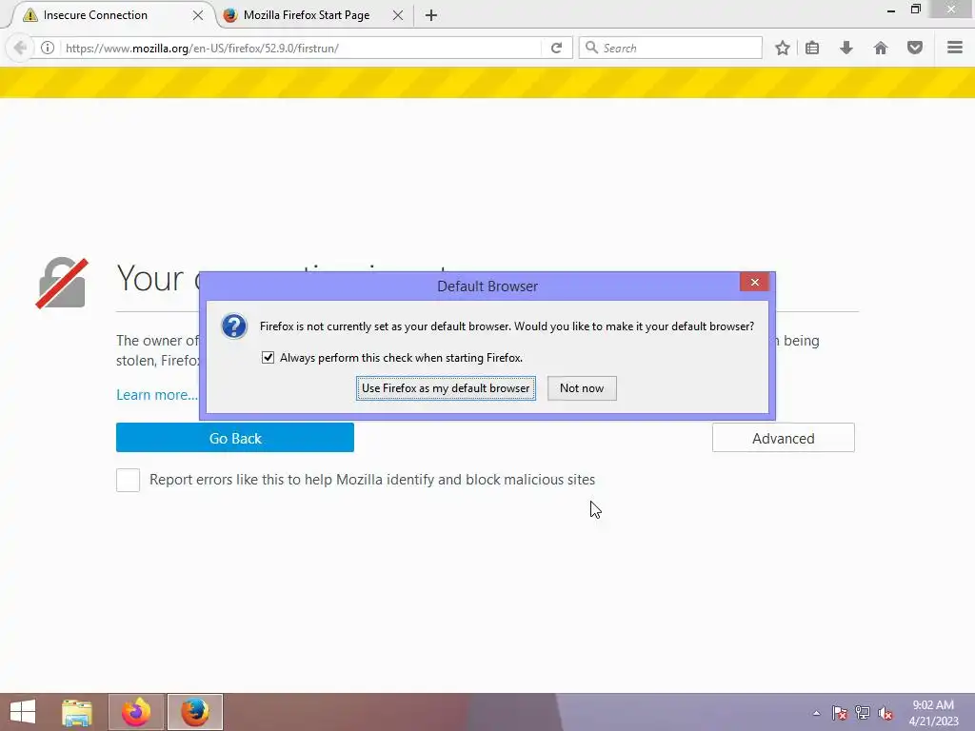Screen dimensions: 975x731
Task: Enable Report errors to Mozilla checkbox
Action: (129, 480)
